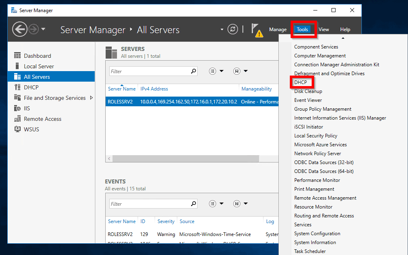Open the Help menu
Screen dimensions: 408x255
pyautogui.click(x=345, y=30)
